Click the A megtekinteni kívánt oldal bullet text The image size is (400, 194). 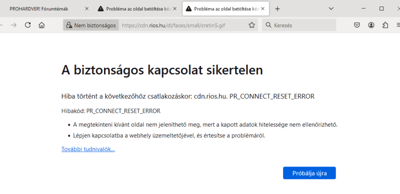(x=205, y=125)
